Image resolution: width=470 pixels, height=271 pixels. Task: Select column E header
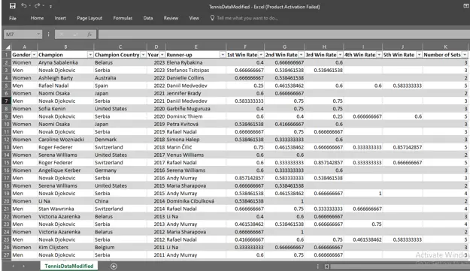[x=196, y=47]
